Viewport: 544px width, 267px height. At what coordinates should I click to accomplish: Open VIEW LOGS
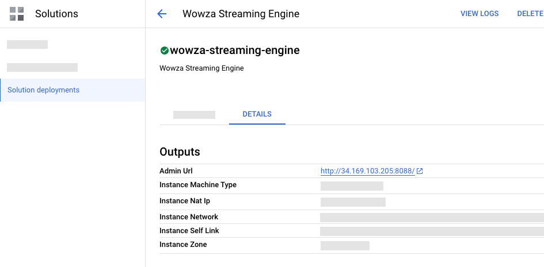[x=480, y=14]
